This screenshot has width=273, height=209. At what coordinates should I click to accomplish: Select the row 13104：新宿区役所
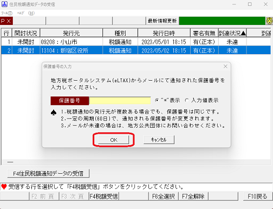click(x=136, y=50)
